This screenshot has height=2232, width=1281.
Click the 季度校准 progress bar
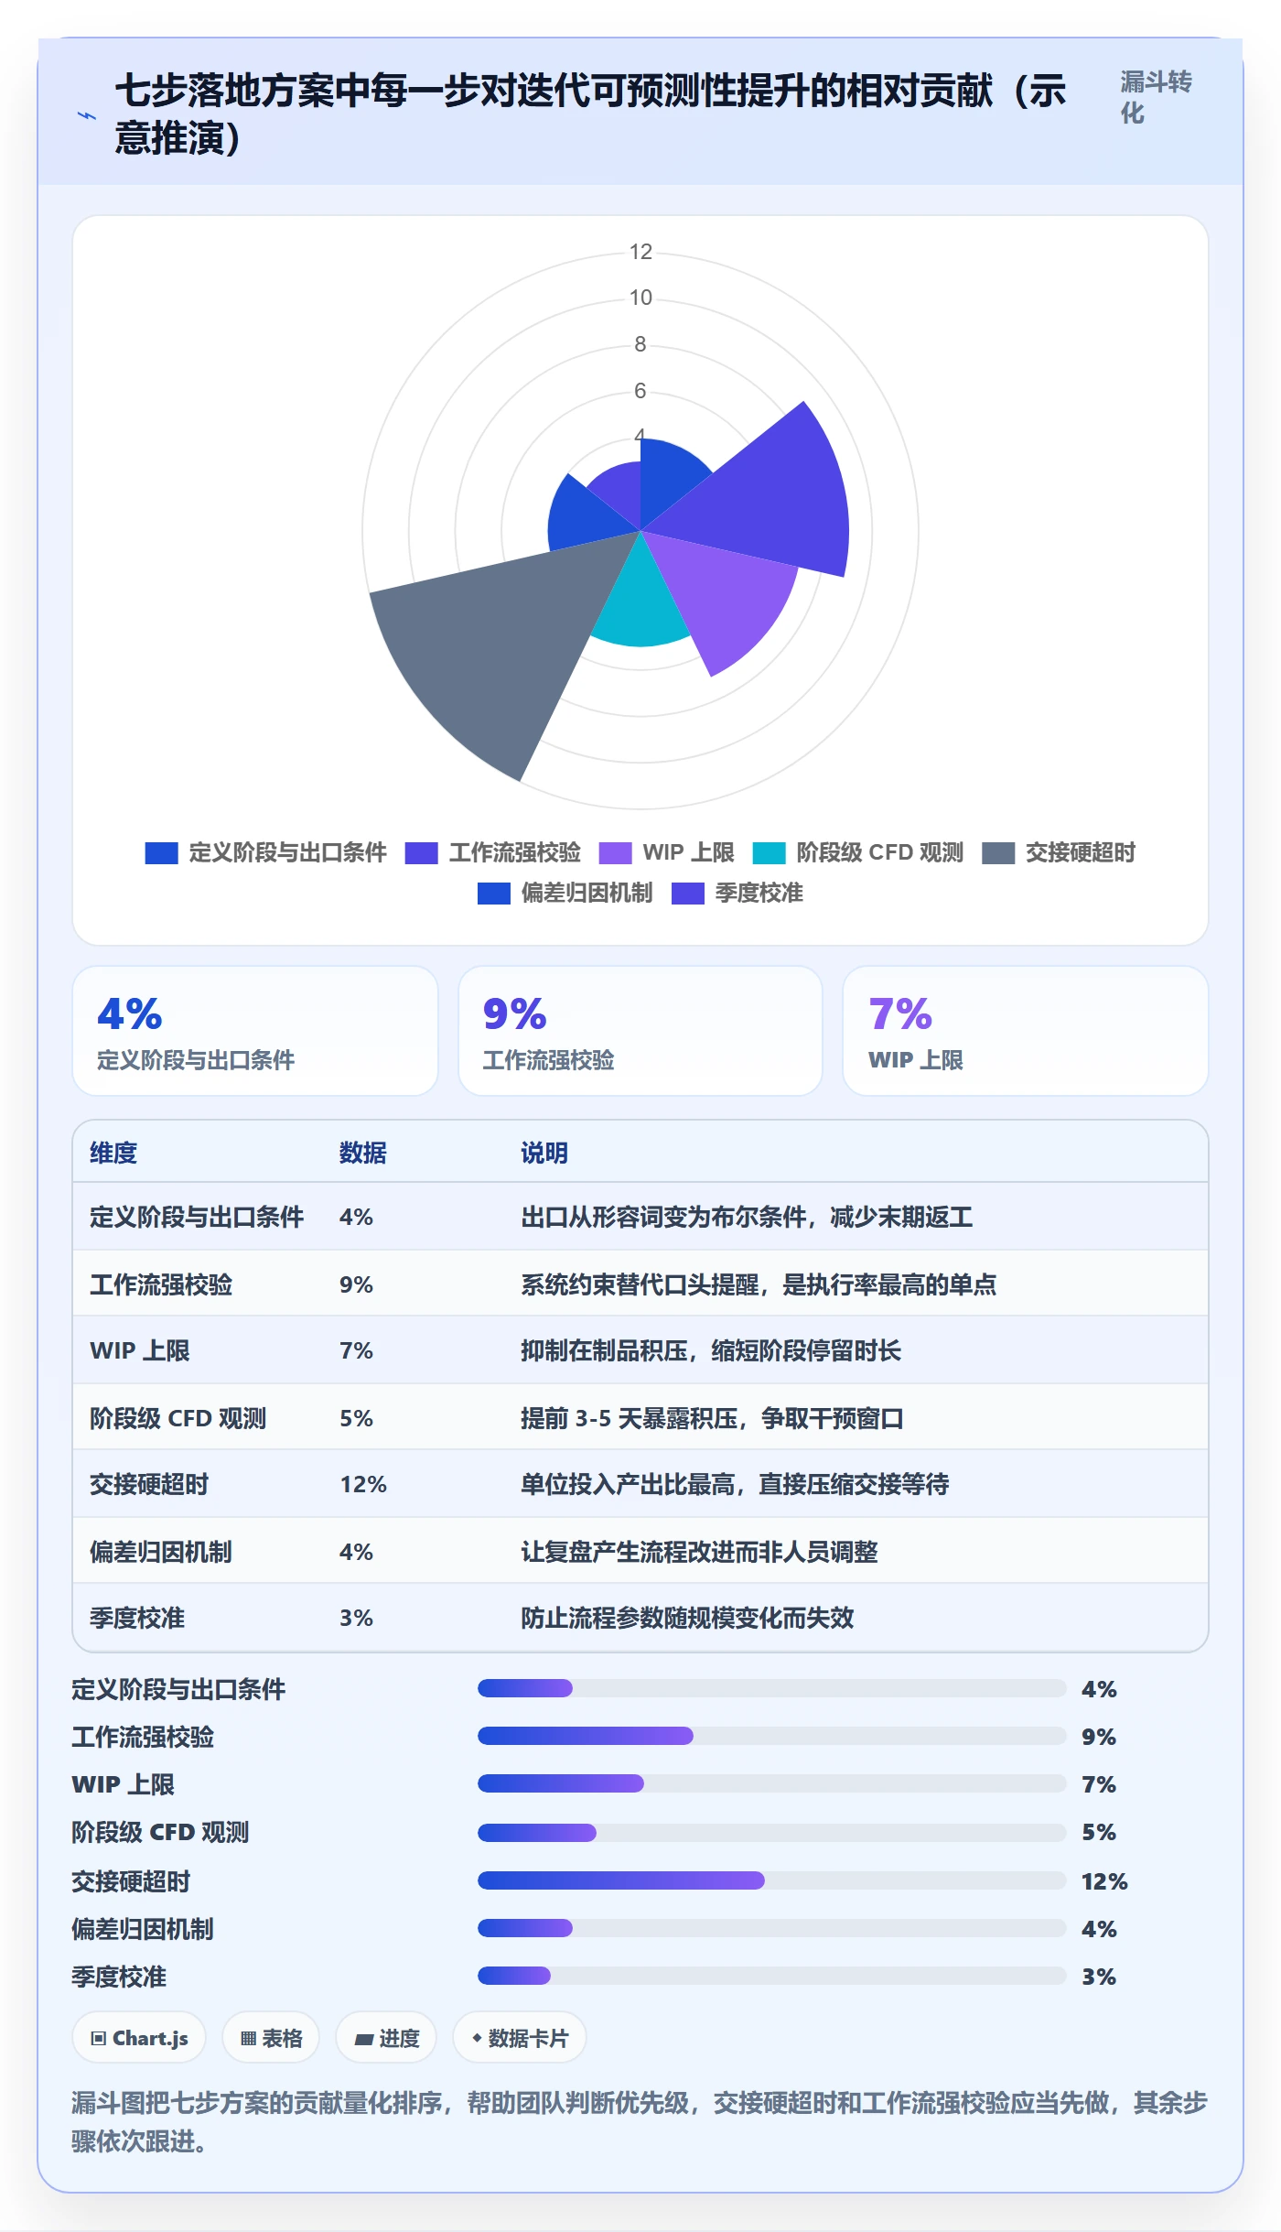coord(772,1976)
